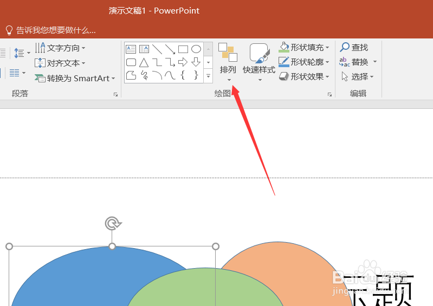Image resolution: width=433 pixels, height=306 pixels.
Task: Pick the Curve shape
Action: point(170,75)
